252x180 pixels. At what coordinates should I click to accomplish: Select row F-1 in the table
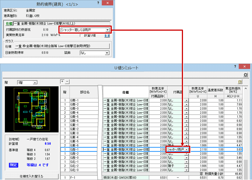(x=152, y=177)
